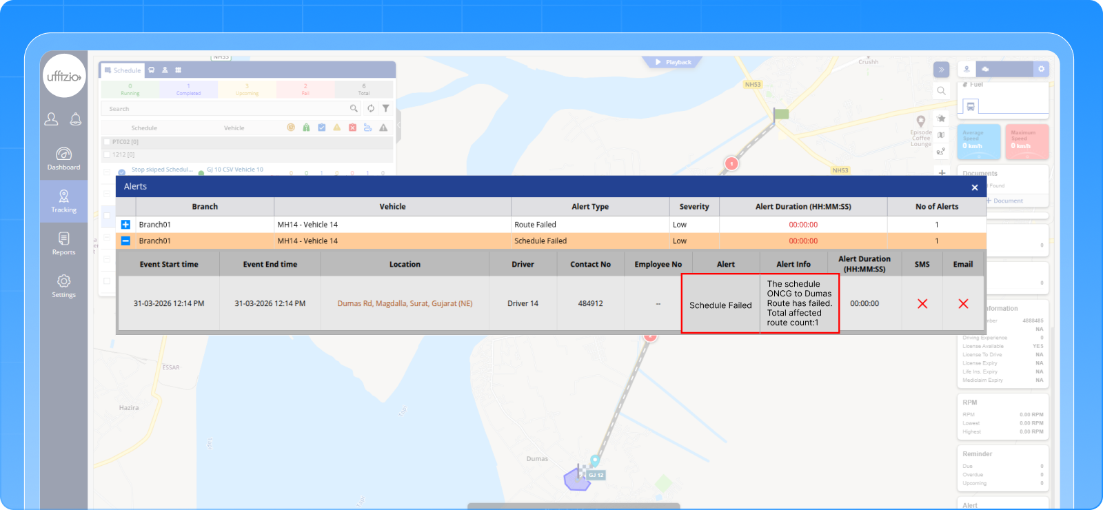This screenshot has height=510, width=1103.
Task: Collapse the Schedule Failed alert row
Action: tap(125, 241)
